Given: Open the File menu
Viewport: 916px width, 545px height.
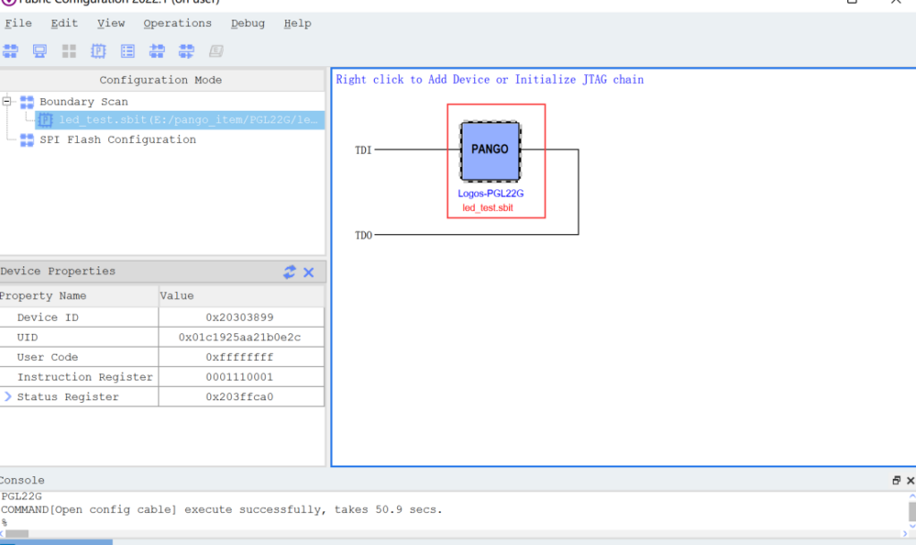Looking at the screenshot, I should (x=18, y=23).
